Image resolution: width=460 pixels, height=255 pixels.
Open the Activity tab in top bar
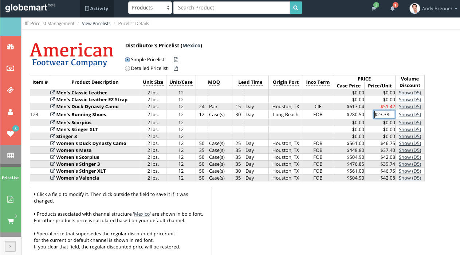point(97,9)
